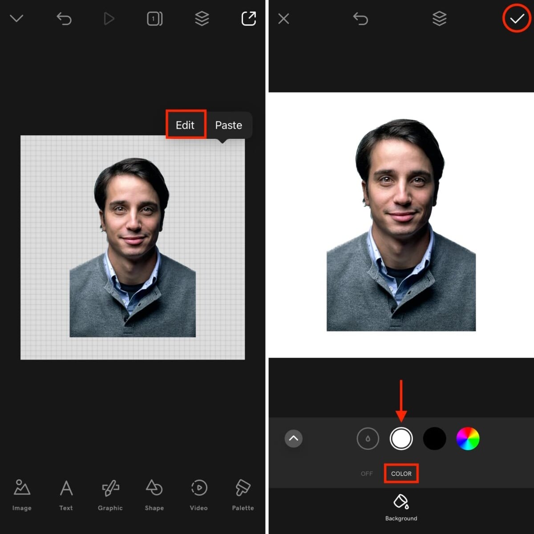Open layers panel in left screen
This screenshot has width=534, height=534.
point(202,19)
